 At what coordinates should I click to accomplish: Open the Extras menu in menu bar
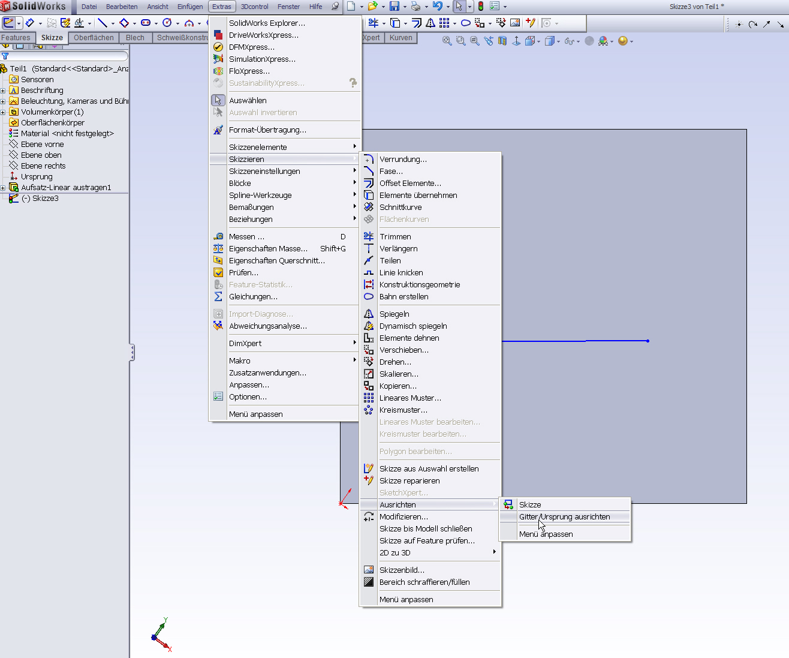(x=221, y=7)
